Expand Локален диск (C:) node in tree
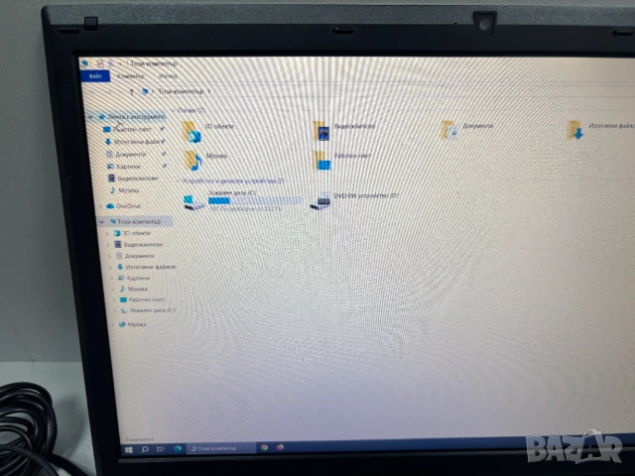 (114, 310)
